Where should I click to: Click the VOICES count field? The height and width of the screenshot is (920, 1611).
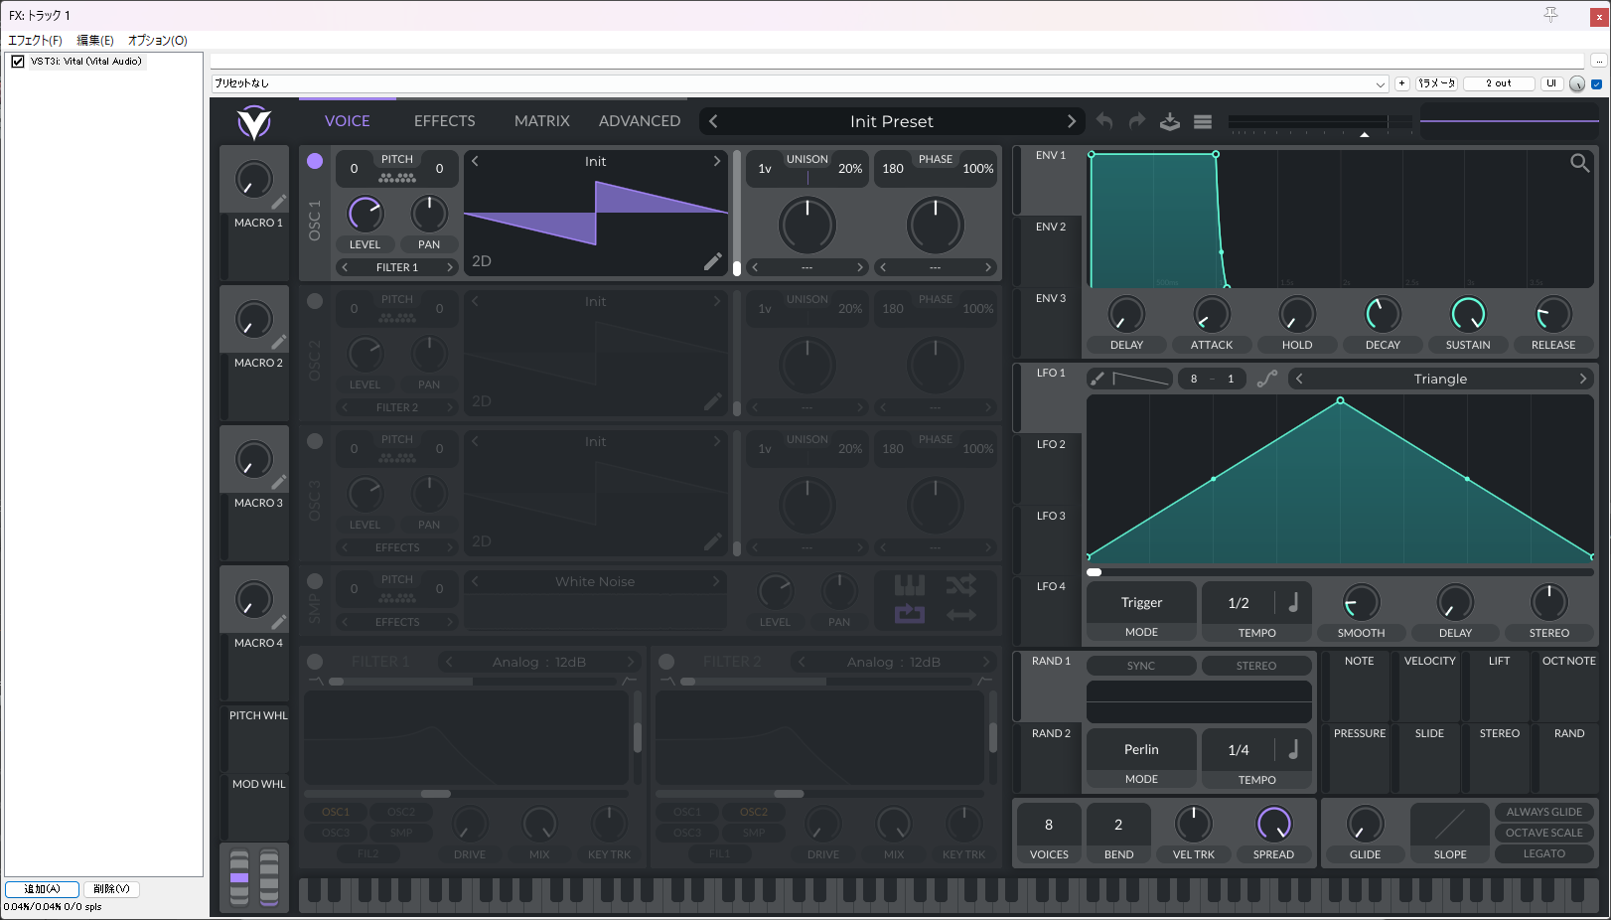[1049, 825]
